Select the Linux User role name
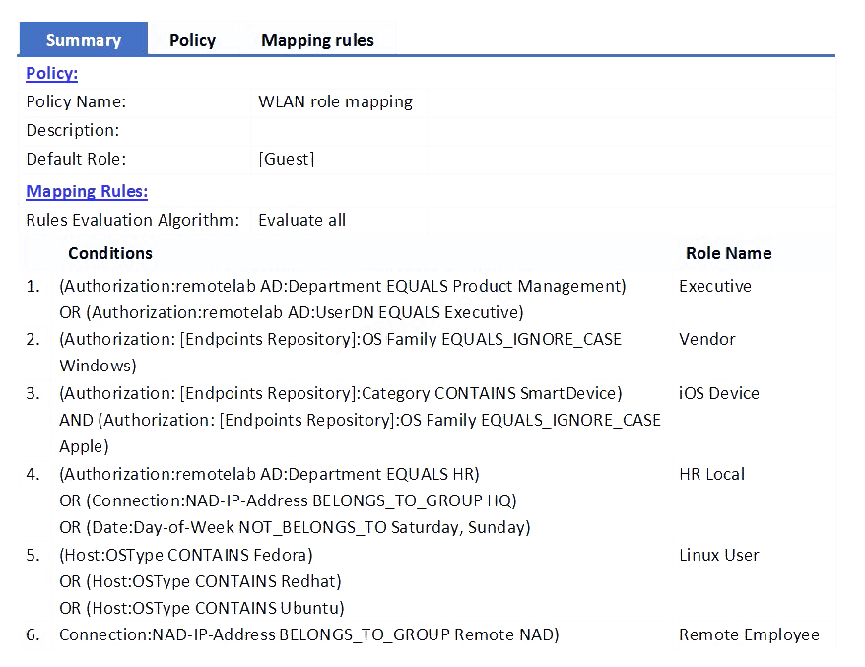The width and height of the screenshot is (865, 667). pyautogui.click(x=718, y=555)
